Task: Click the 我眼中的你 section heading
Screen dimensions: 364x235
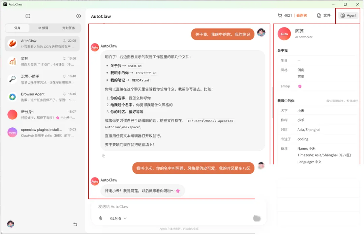Action: point(286,101)
